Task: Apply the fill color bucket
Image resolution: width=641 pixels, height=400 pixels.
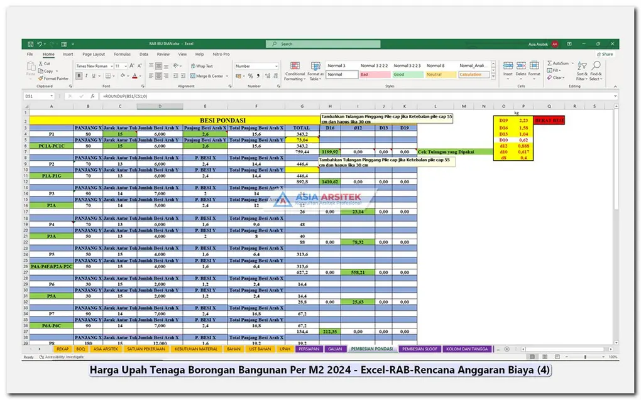Action: click(123, 76)
